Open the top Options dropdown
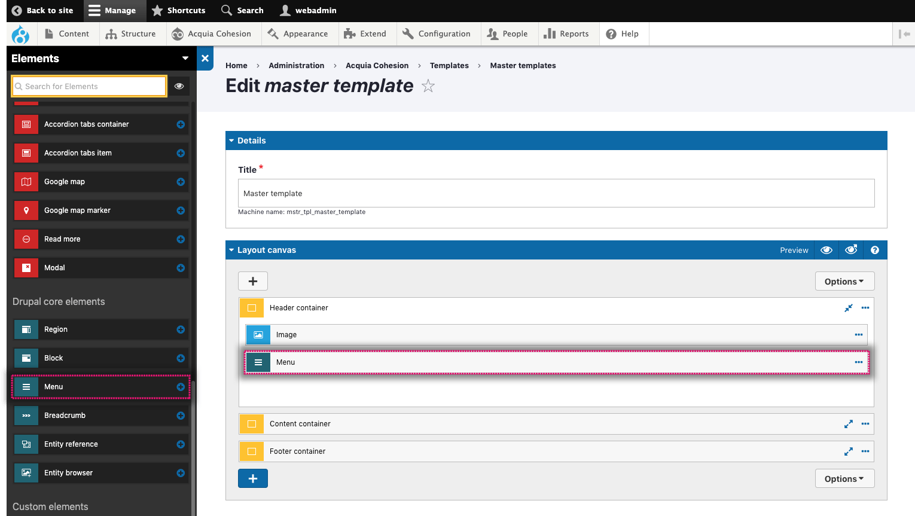 pos(844,282)
